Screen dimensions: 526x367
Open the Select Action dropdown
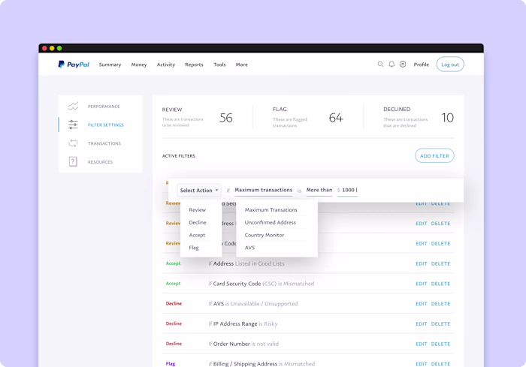tap(199, 190)
